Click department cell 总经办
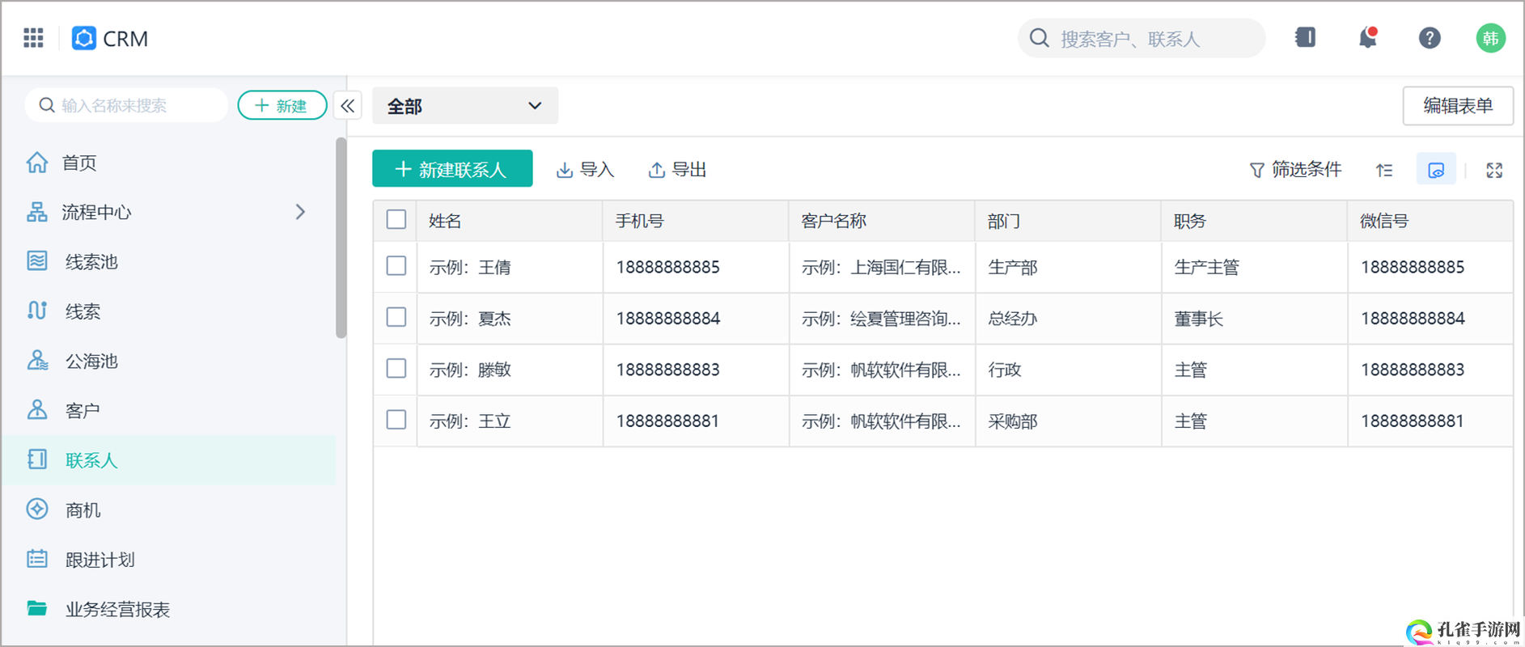 point(1068,319)
